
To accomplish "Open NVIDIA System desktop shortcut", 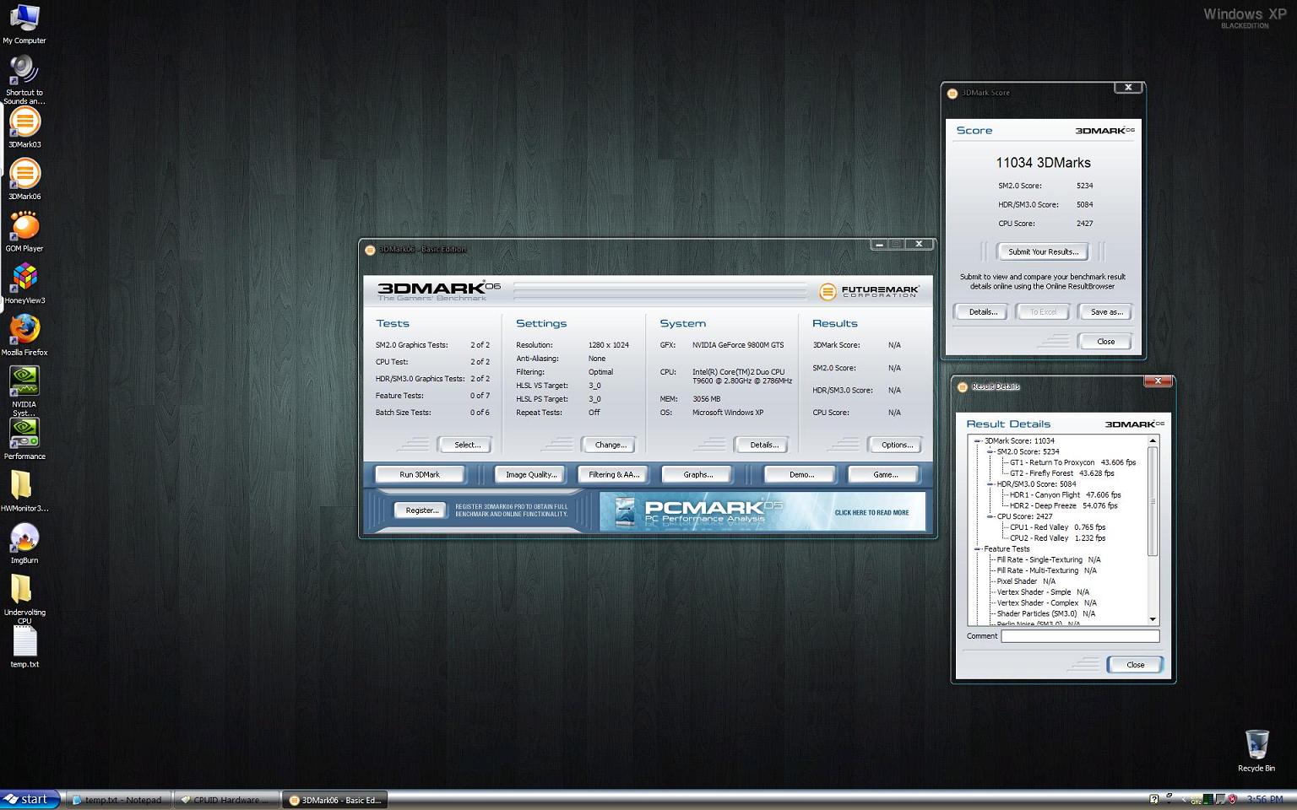I will [24, 391].
